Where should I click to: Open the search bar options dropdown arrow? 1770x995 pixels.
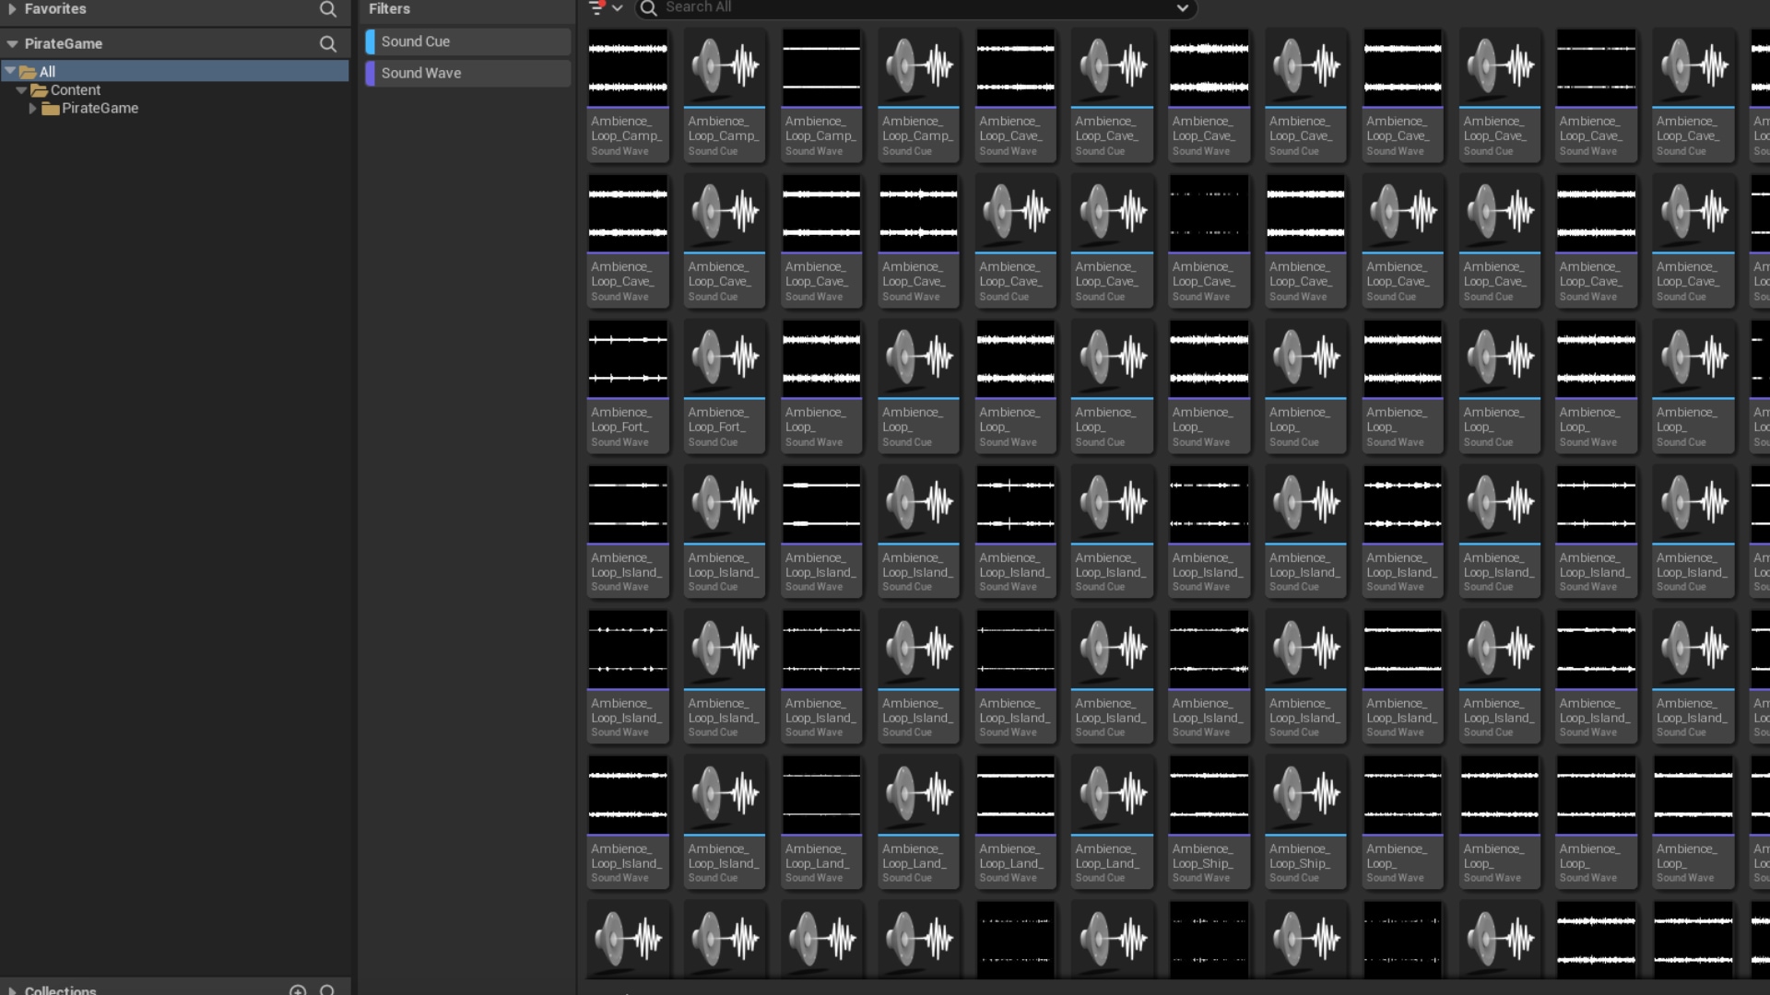1182,8
